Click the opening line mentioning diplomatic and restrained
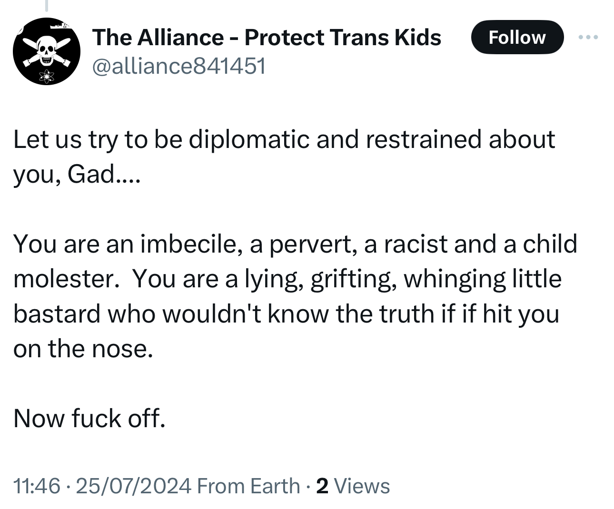 click(284, 139)
